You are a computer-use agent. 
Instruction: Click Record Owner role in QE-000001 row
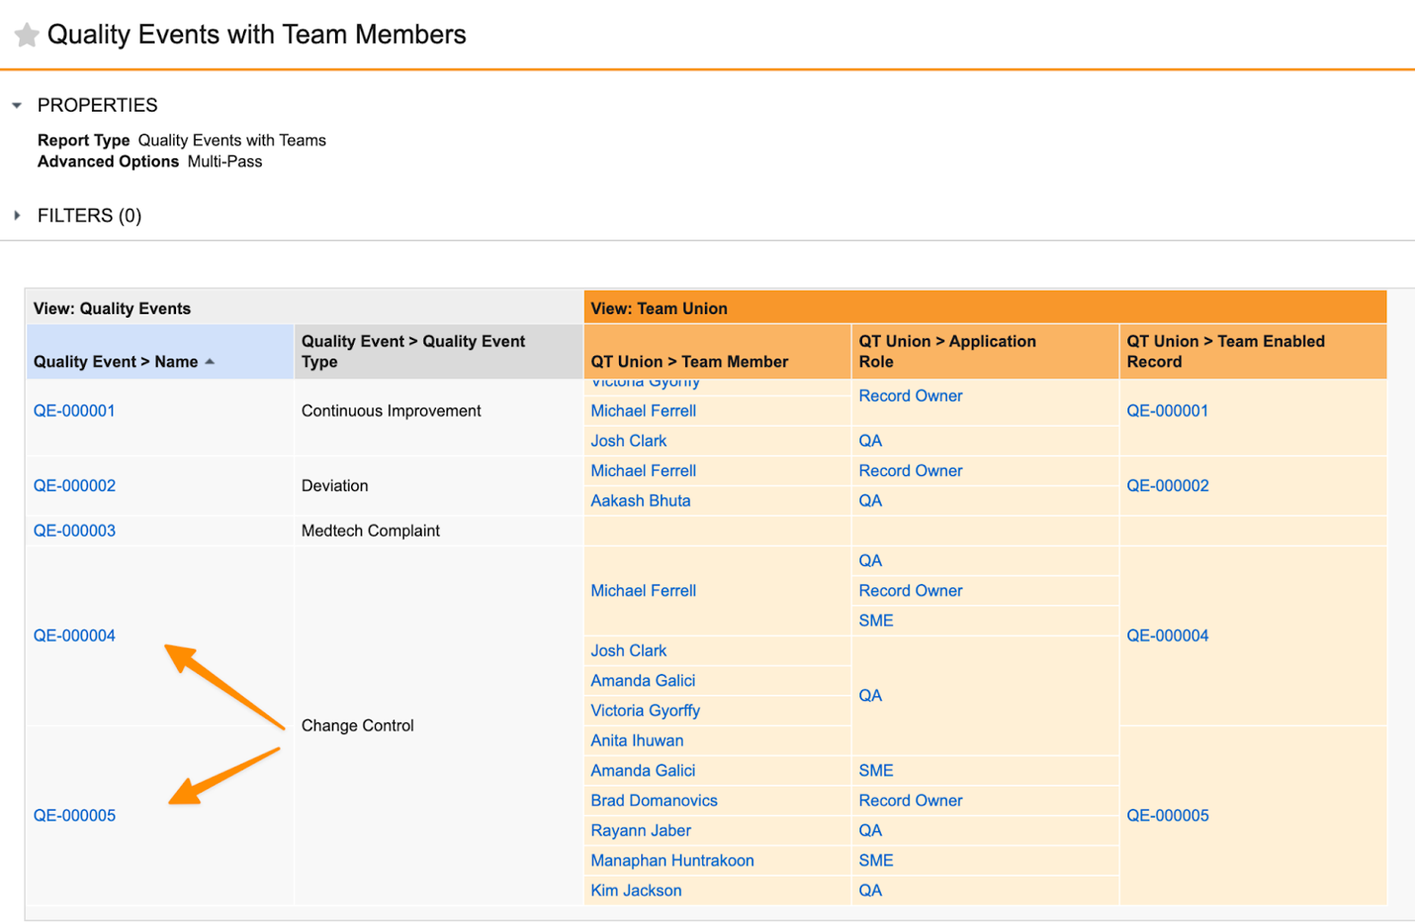point(910,395)
